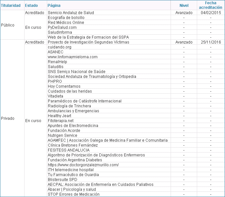Select Avanzado level for Servicio Andaluz de Salud
The width and height of the screenshot is (225, 197).
tap(184, 13)
